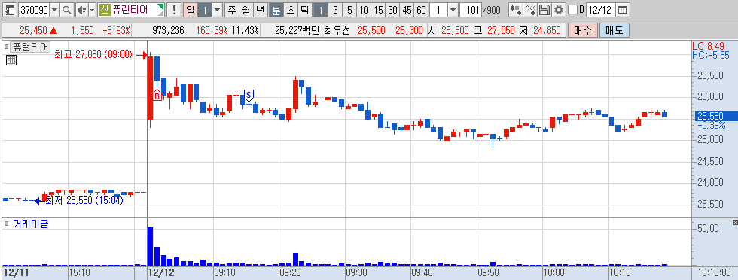This screenshot has width=738, height=280.
Task: Click the add line indicator icon
Action: [x=530, y=10]
